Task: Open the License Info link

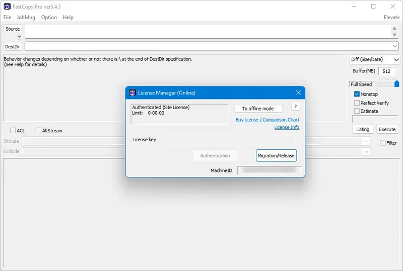Action: 287,127
